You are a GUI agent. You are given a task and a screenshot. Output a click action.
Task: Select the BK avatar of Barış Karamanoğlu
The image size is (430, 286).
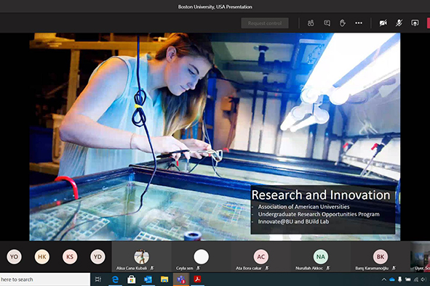click(x=381, y=257)
